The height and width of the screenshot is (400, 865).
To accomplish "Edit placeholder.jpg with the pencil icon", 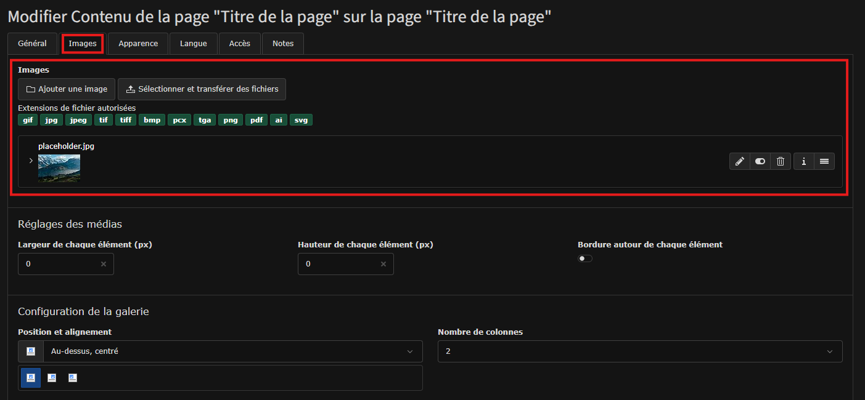I will pyautogui.click(x=739, y=161).
